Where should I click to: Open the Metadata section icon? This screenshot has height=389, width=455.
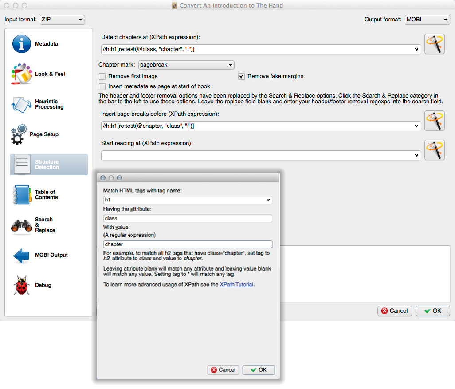[x=21, y=44]
